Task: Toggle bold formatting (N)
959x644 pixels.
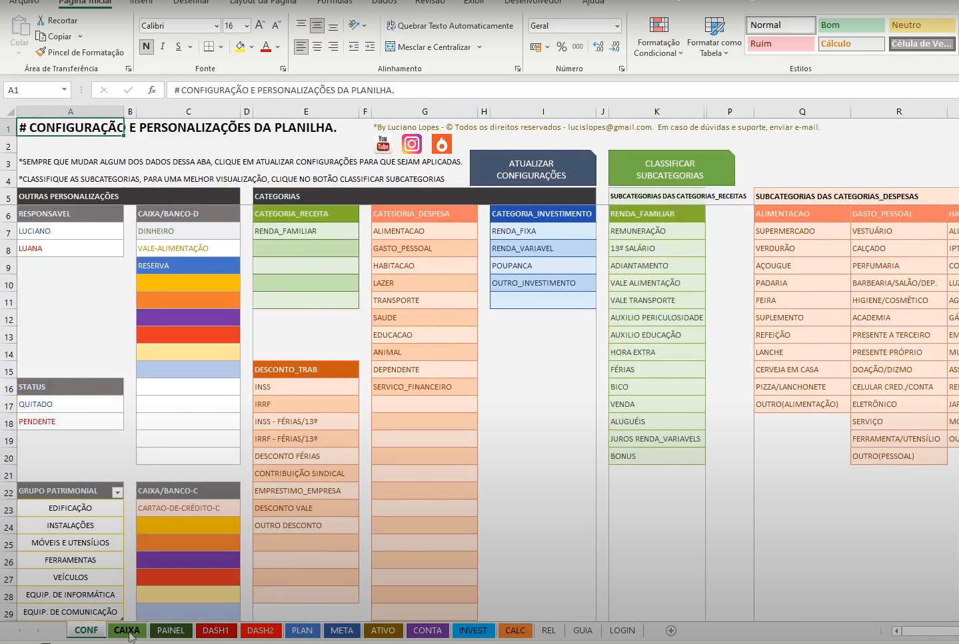Action: pos(146,47)
